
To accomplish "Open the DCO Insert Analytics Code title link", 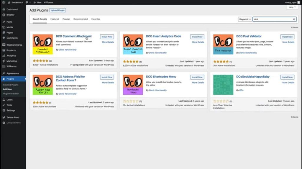I will click(163, 36).
